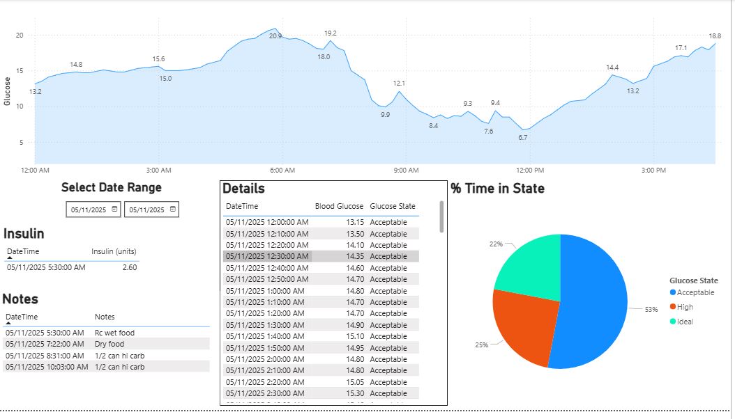Sort Details table by Blood Glucose column

[x=339, y=206]
